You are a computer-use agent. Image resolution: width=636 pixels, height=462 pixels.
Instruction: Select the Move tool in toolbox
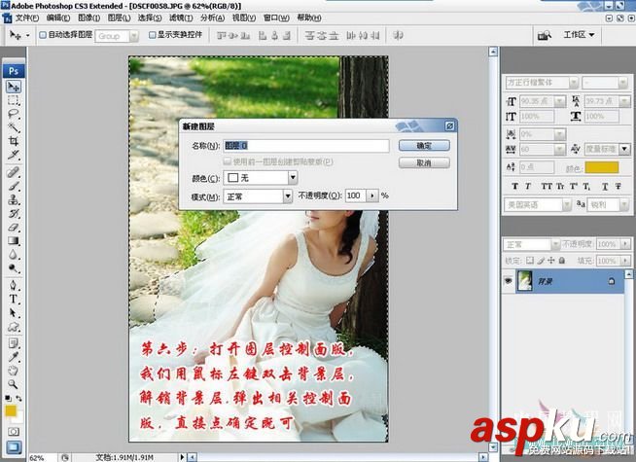(x=14, y=87)
